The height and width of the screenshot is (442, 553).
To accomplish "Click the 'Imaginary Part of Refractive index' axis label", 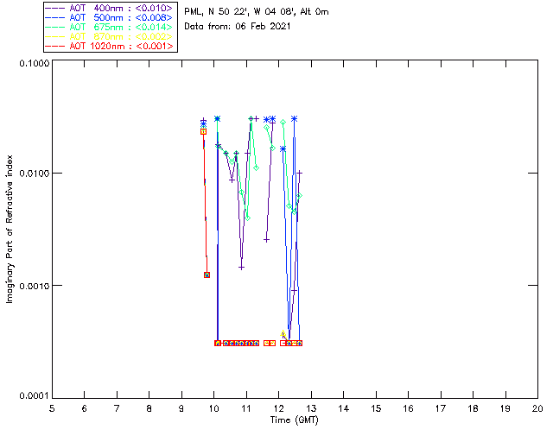I will pyautogui.click(x=10, y=229).
